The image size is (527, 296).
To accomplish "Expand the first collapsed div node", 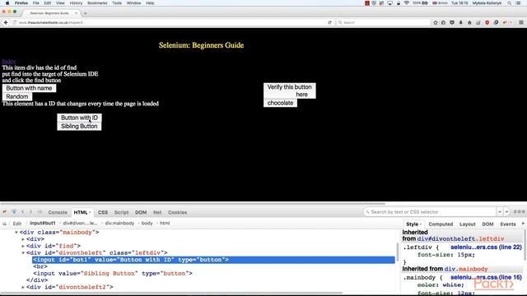I will point(23,239).
